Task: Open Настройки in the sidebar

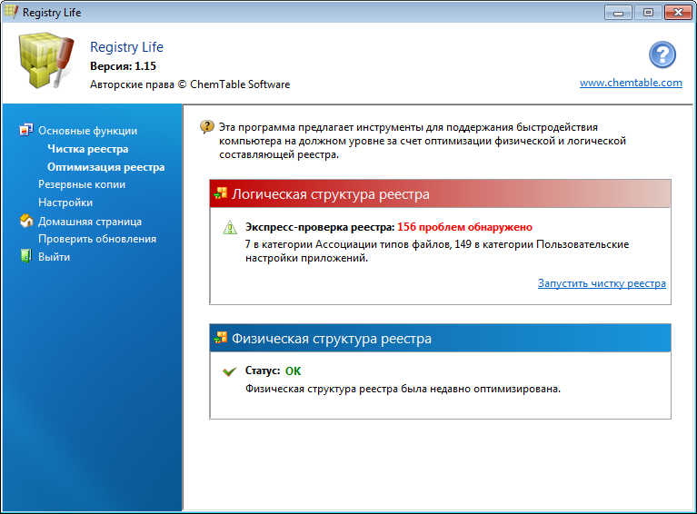Action: pos(65,203)
